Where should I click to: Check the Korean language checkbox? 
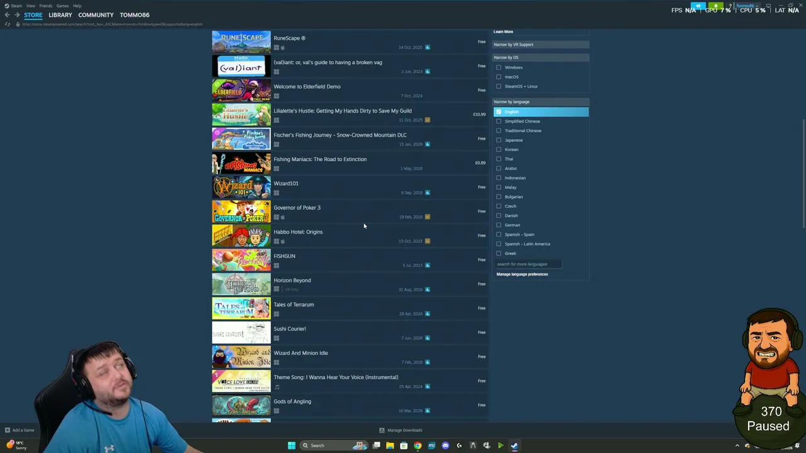click(x=499, y=150)
